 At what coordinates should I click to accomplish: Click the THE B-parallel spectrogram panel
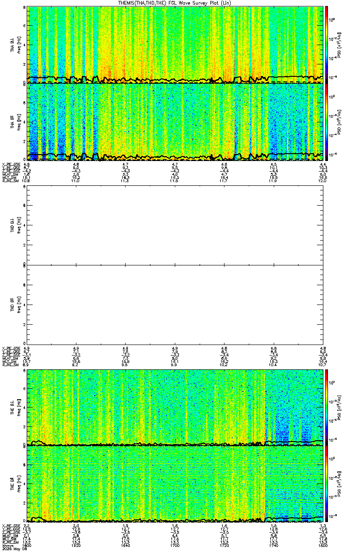coord(175,484)
